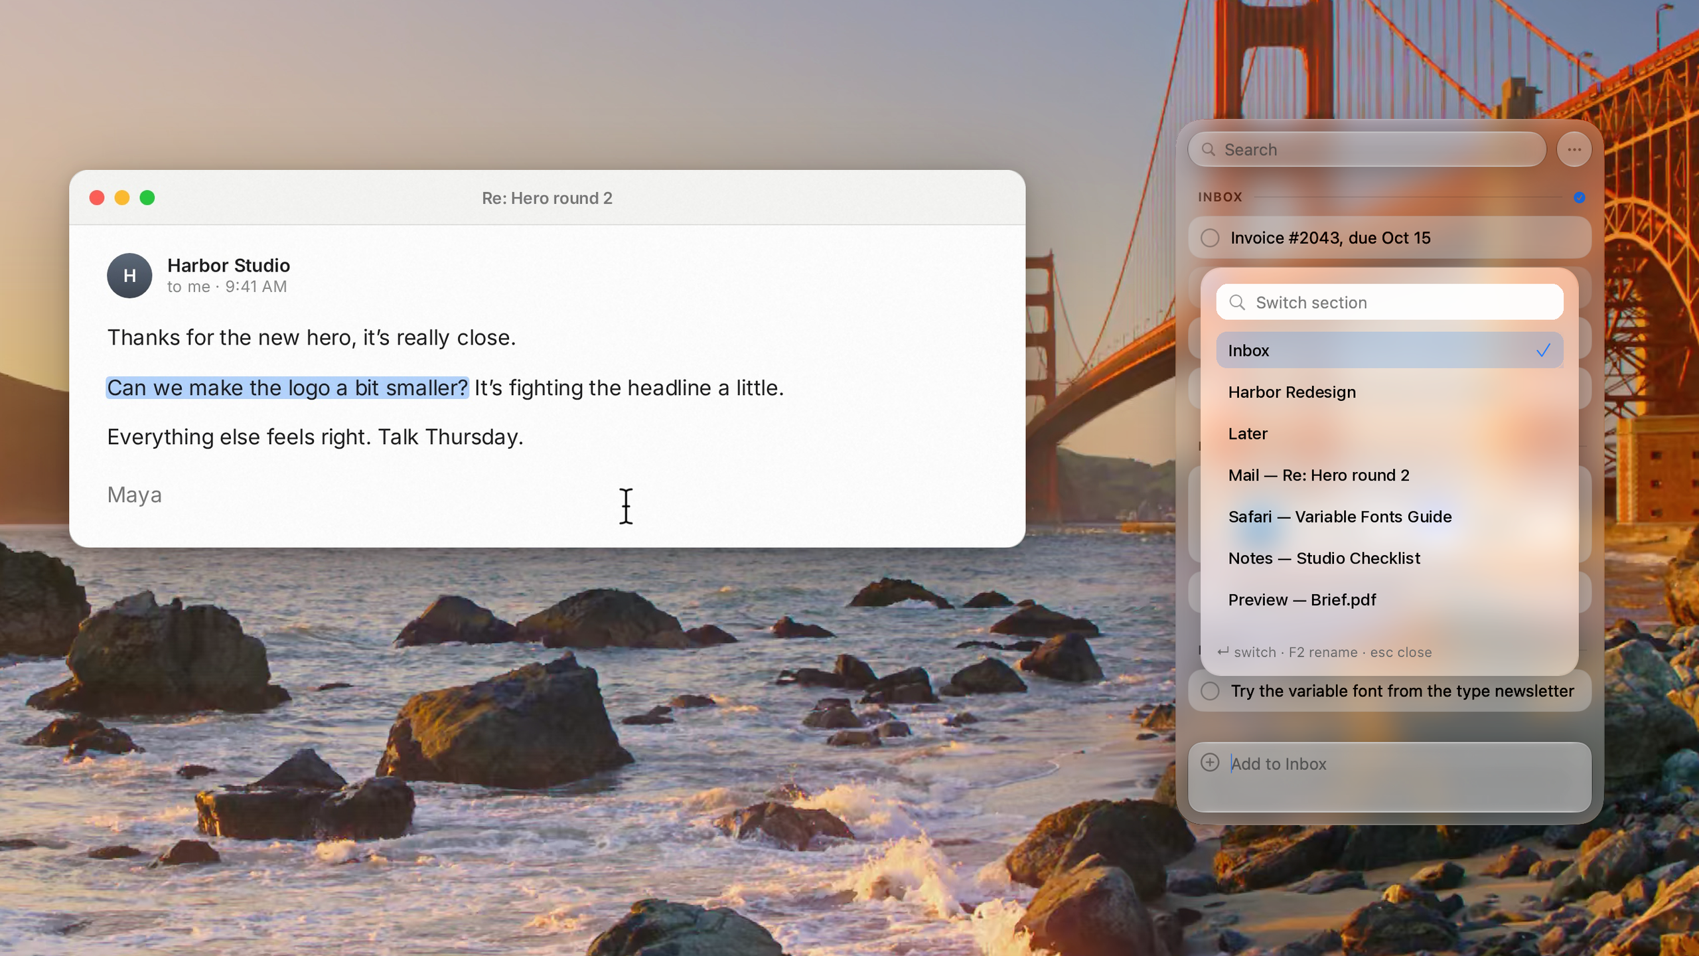Minimize the mail window with yellow button
This screenshot has height=956, width=1699.
coord(122,198)
